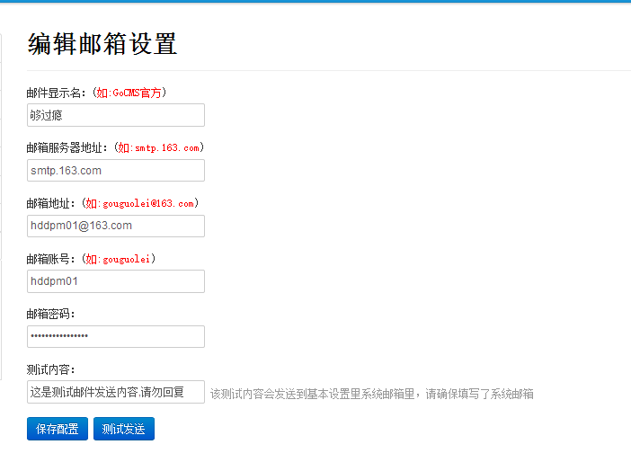This screenshot has height=462, width=631.
Task: Click the 邮件显示名 label
Action: click(57, 93)
